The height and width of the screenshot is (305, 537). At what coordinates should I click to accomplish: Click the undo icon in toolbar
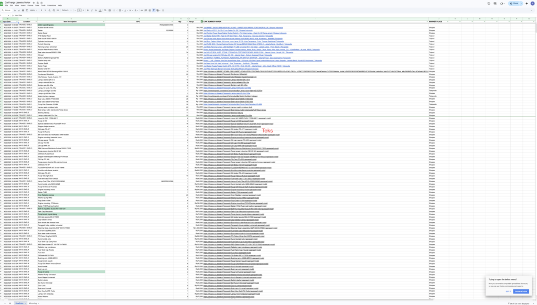tap(15, 10)
